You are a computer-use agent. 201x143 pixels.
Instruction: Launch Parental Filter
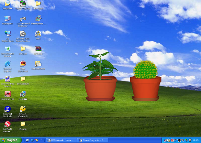[8, 96]
